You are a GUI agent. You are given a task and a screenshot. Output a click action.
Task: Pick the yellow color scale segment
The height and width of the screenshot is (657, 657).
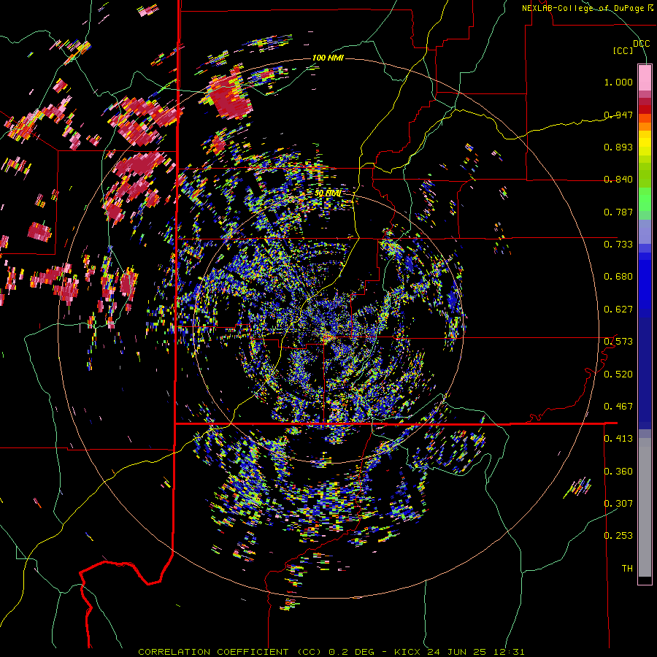click(x=645, y=143)
